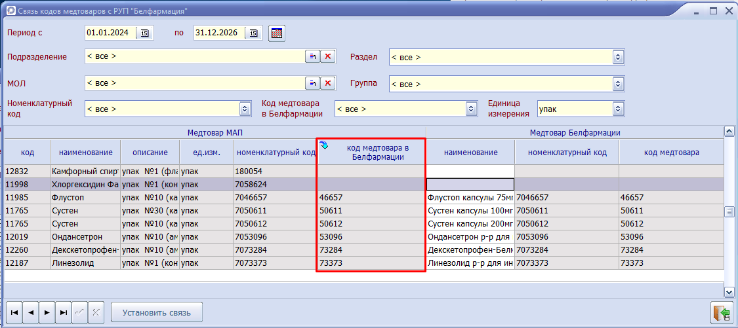Expand the Раздел dropdown
The height and width of the screenshot is (328, 738).
(617, 58)
